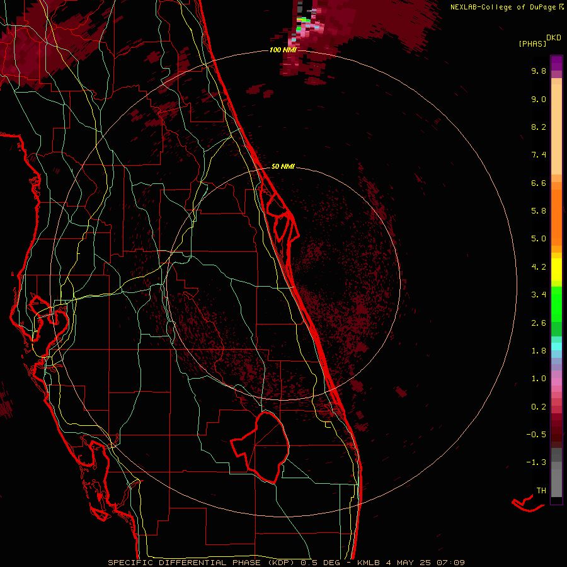This screenshot has width=567, height=567.
Task: Click the TH threshold label
Action: (541, 491)
